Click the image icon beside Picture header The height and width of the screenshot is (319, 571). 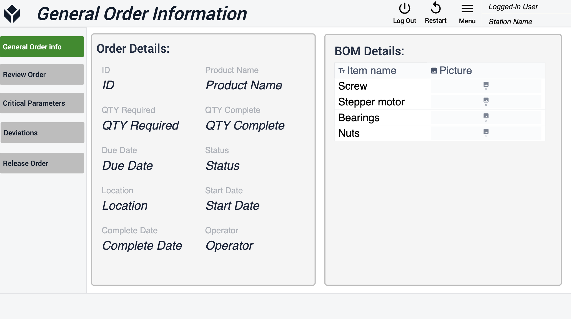(x=434, y=71)
